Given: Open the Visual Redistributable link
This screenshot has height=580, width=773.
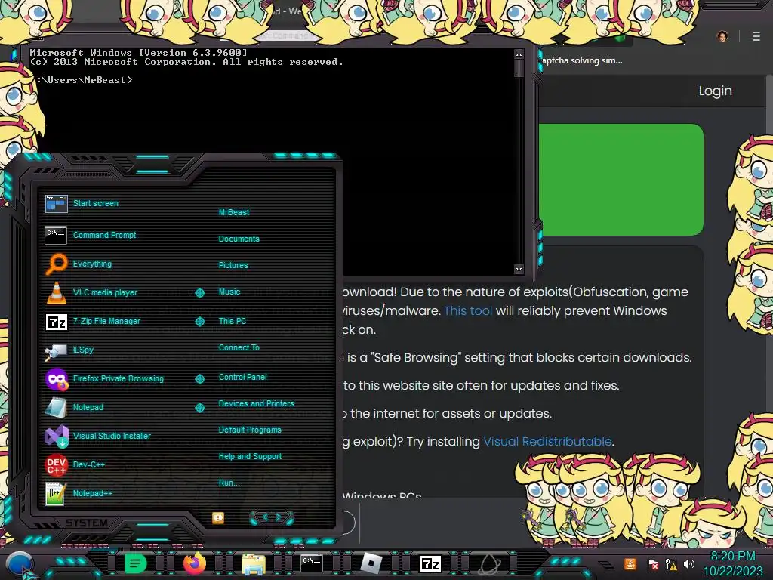Looking at the screenshot, I should pyautogui.click(x=547, y=441).
